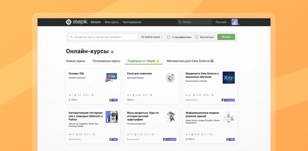308x151 pixels.
Task: Click the certificate icon on Excel card
Action: [151, 95]
